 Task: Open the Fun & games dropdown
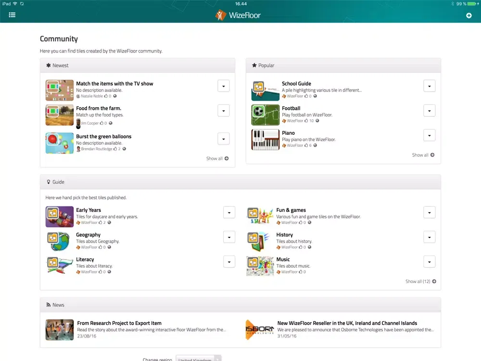click(x=430, y=213)
